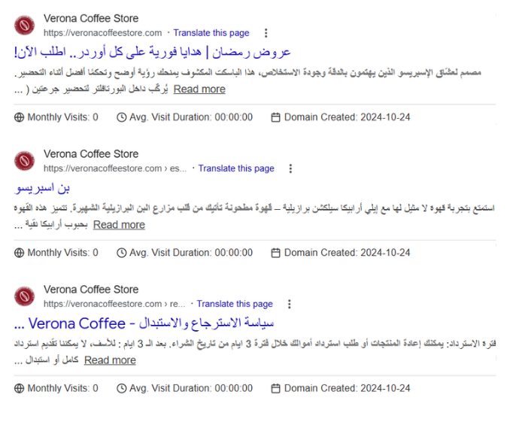This screenshot has width=510, height=434.
Task: Click the clock icon beside Avg. Visit Duration in the refund policy result
Action: (x=121, y=388)
